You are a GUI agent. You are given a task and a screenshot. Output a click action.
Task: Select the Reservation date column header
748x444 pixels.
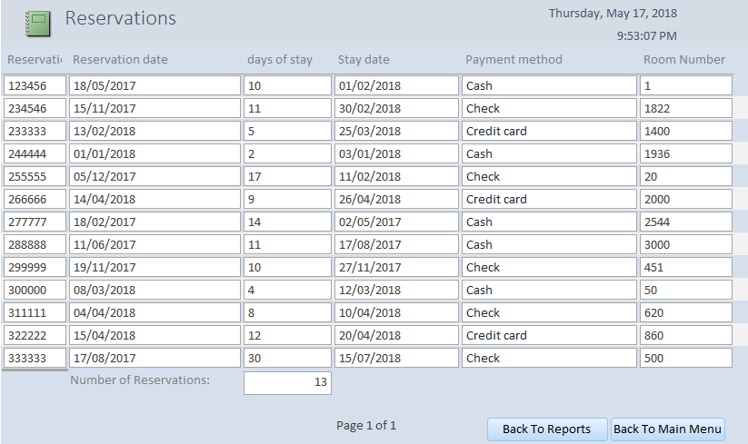point(120,60)
